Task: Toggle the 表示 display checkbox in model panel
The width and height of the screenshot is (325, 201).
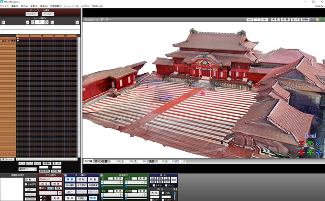Action: click(x=41, y=188)
